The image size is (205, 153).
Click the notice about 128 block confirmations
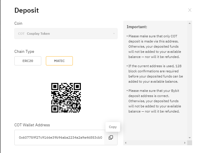pyautogui.click(x=155, y=74)
